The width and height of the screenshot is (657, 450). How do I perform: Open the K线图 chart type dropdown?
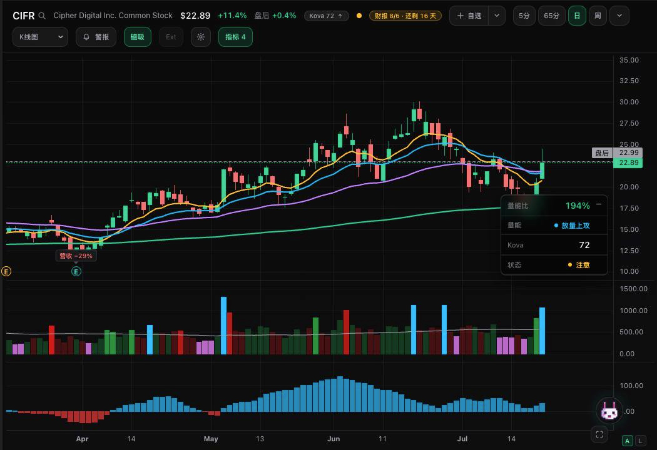point(40,37)
